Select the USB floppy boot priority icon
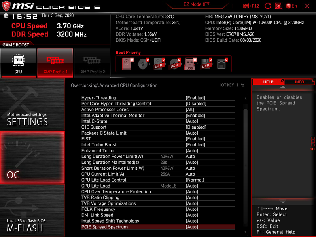Screen dimensions: 316x237 pos(206,64)
